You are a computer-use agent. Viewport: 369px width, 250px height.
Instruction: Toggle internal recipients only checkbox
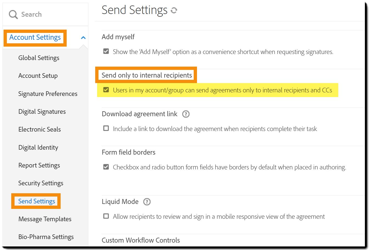[x=106, y=90]
